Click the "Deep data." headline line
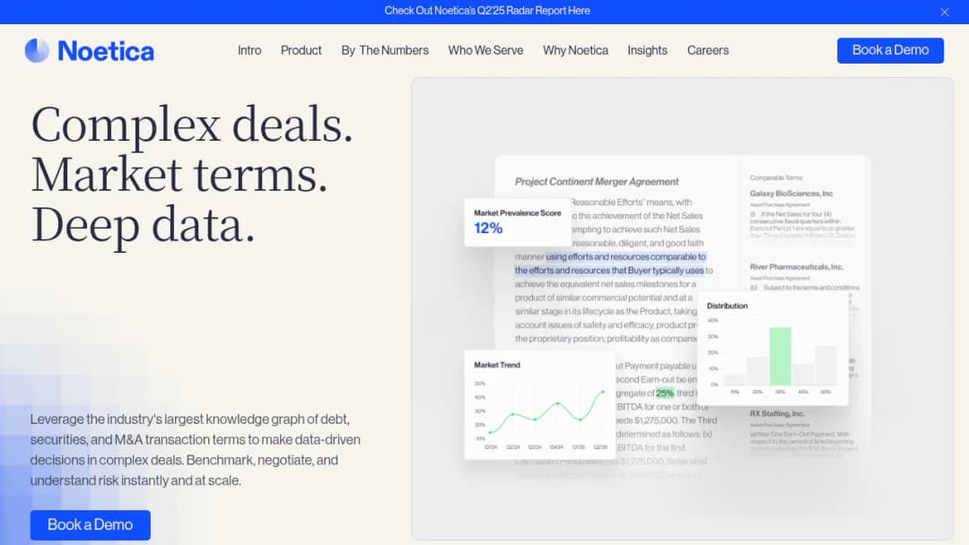Viewport: 969px width, 545px height. (144, 226)
